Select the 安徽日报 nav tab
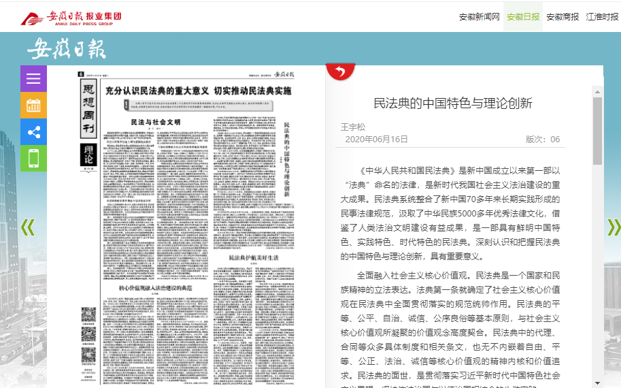 tap(523, 17)
